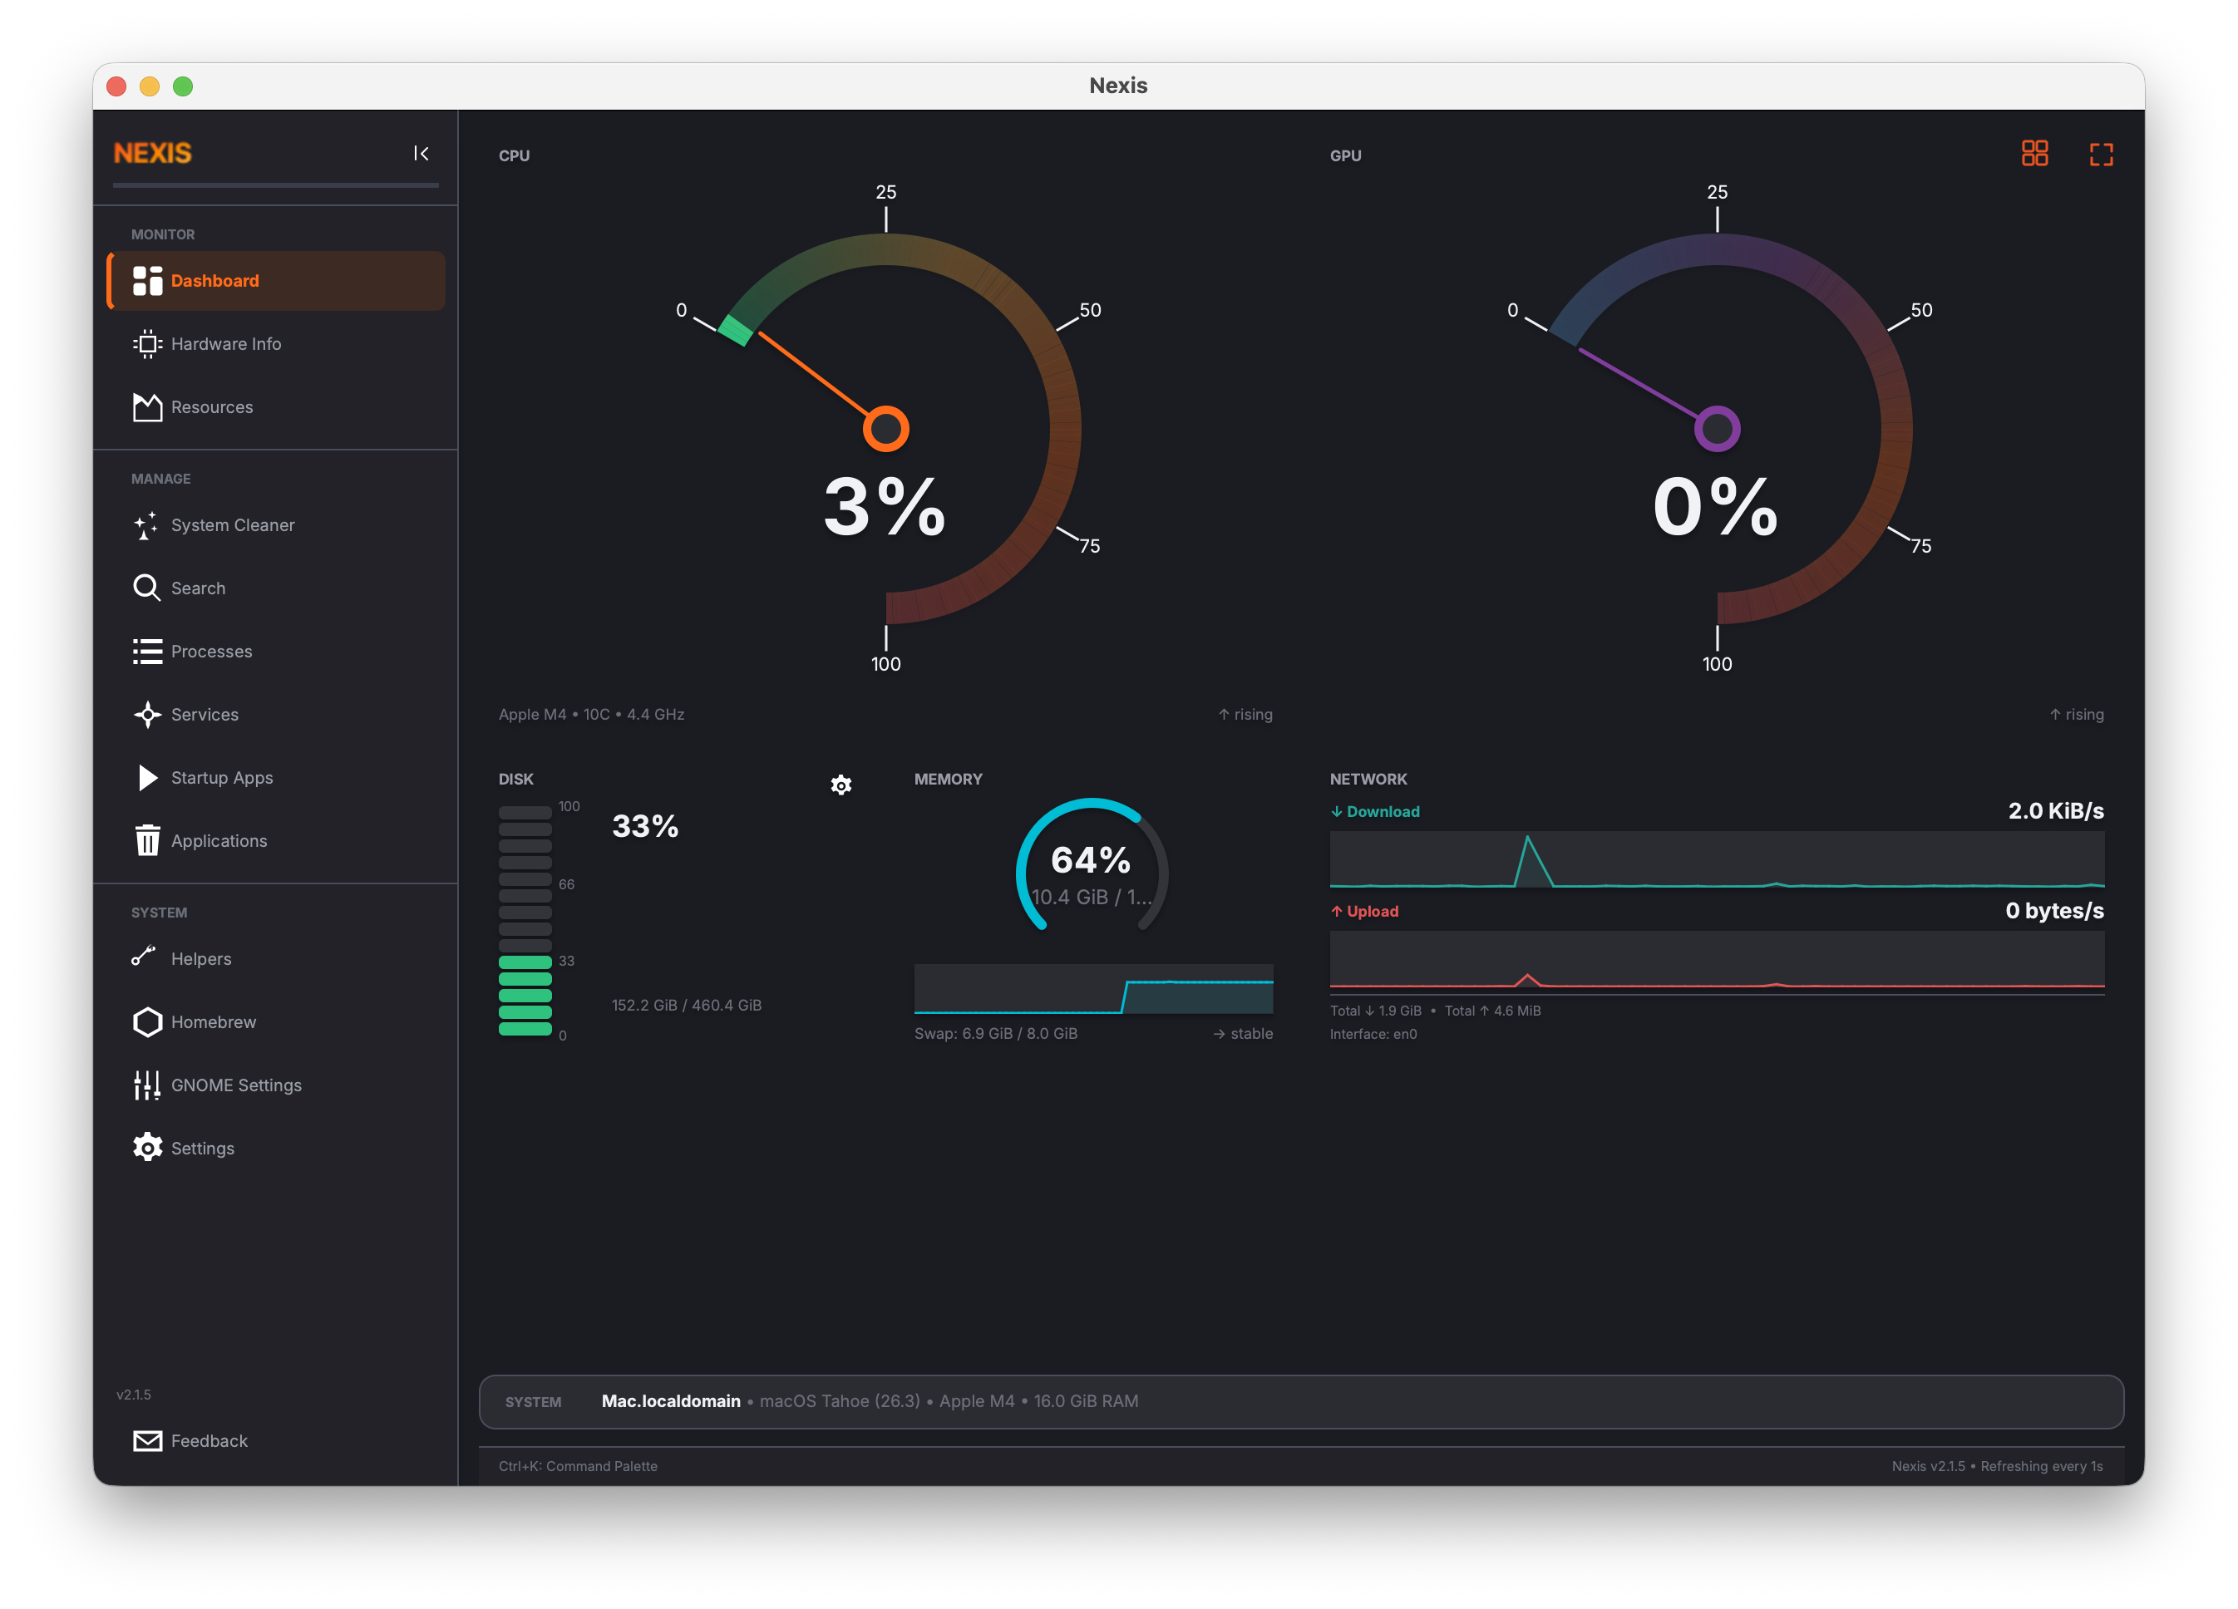The height and width of the screenshot is (1609, 2238).
Task: Switch to grid layout view
Action: tap(2034, 153)
